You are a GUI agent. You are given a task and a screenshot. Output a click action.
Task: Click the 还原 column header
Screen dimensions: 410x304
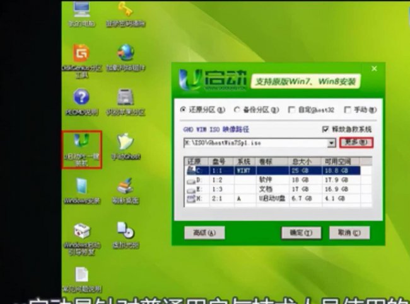[196, 162]
